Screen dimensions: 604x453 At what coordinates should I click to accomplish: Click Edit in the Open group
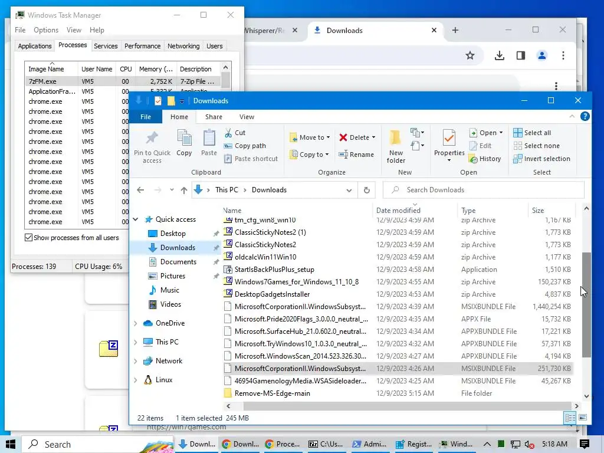[480, 146]
